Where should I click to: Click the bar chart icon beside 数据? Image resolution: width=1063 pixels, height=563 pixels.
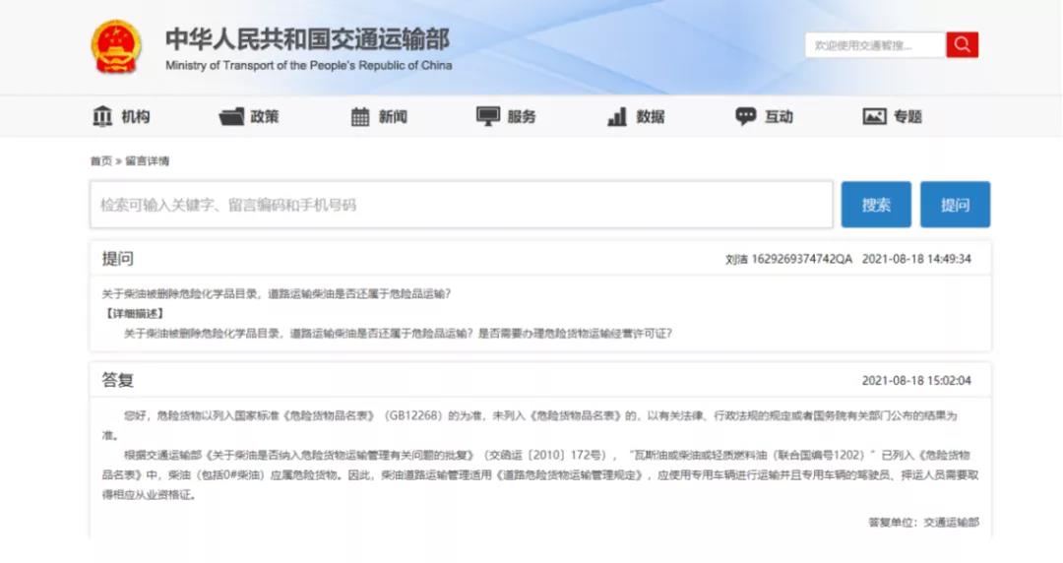(x=617, y=116)
